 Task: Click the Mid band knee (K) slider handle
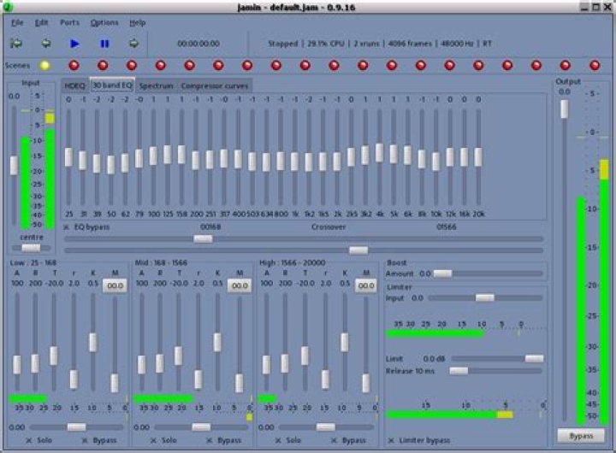(x=217, y=342)
